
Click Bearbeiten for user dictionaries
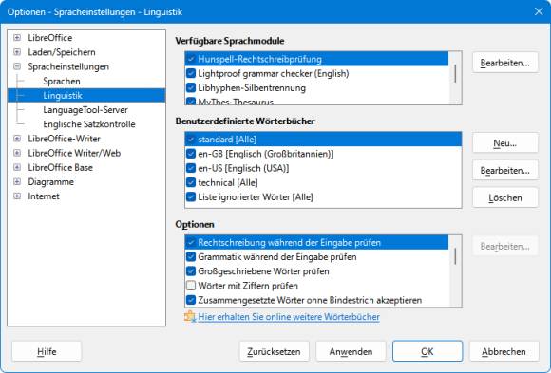pos(505,170)
